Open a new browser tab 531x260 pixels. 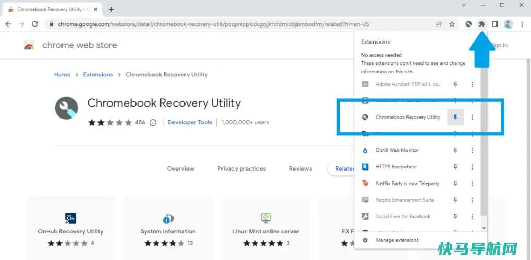(x=111, y=9)
